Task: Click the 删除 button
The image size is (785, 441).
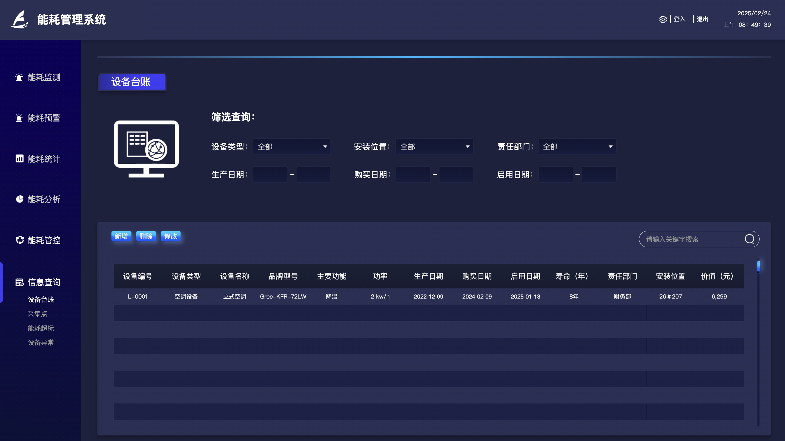Action: (x=146, y=236)
